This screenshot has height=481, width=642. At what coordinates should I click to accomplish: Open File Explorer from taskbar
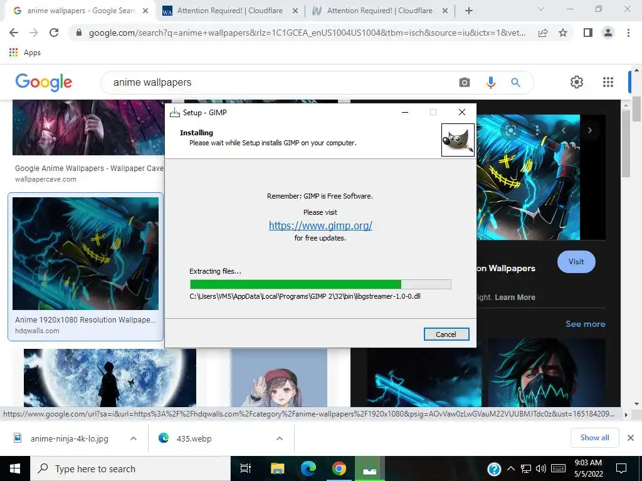[277, 468]
